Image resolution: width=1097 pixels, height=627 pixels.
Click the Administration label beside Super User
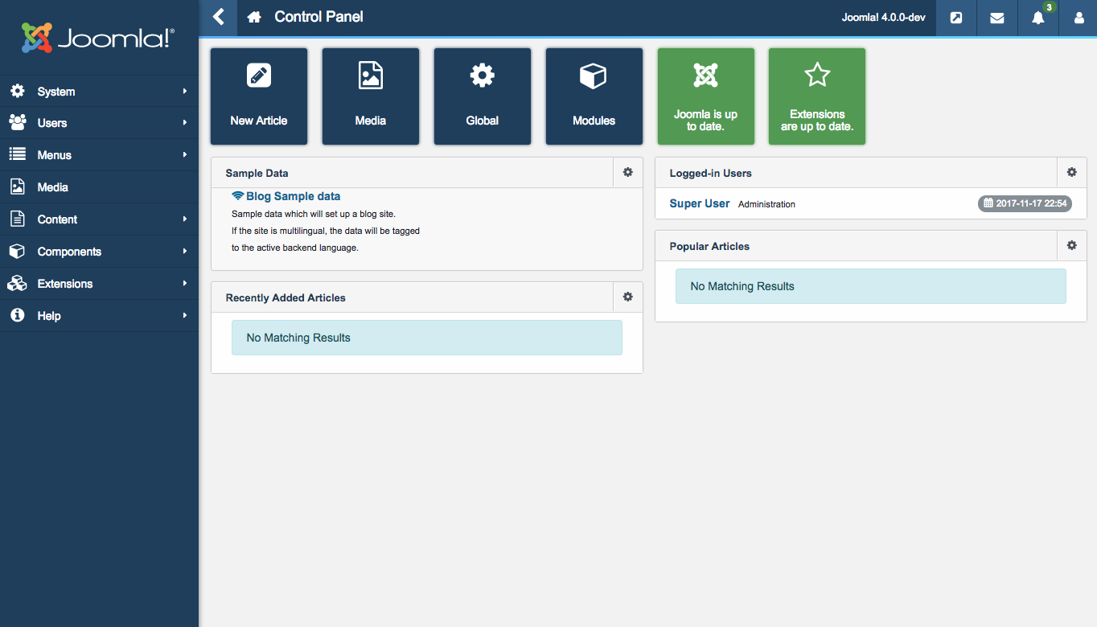(766, 204)
